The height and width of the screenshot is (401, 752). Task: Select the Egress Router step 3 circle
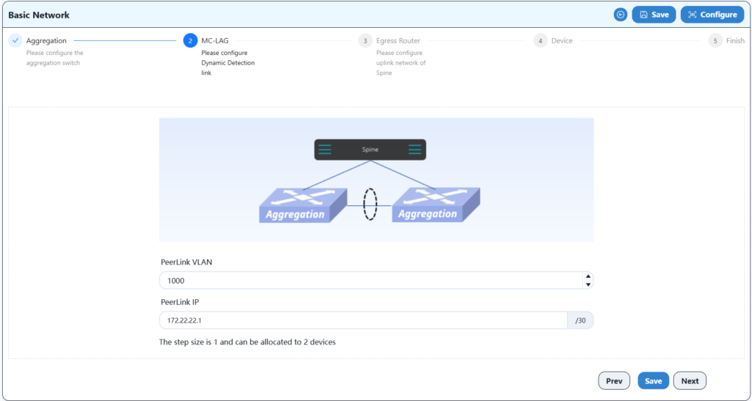click(x=365, y=41)
